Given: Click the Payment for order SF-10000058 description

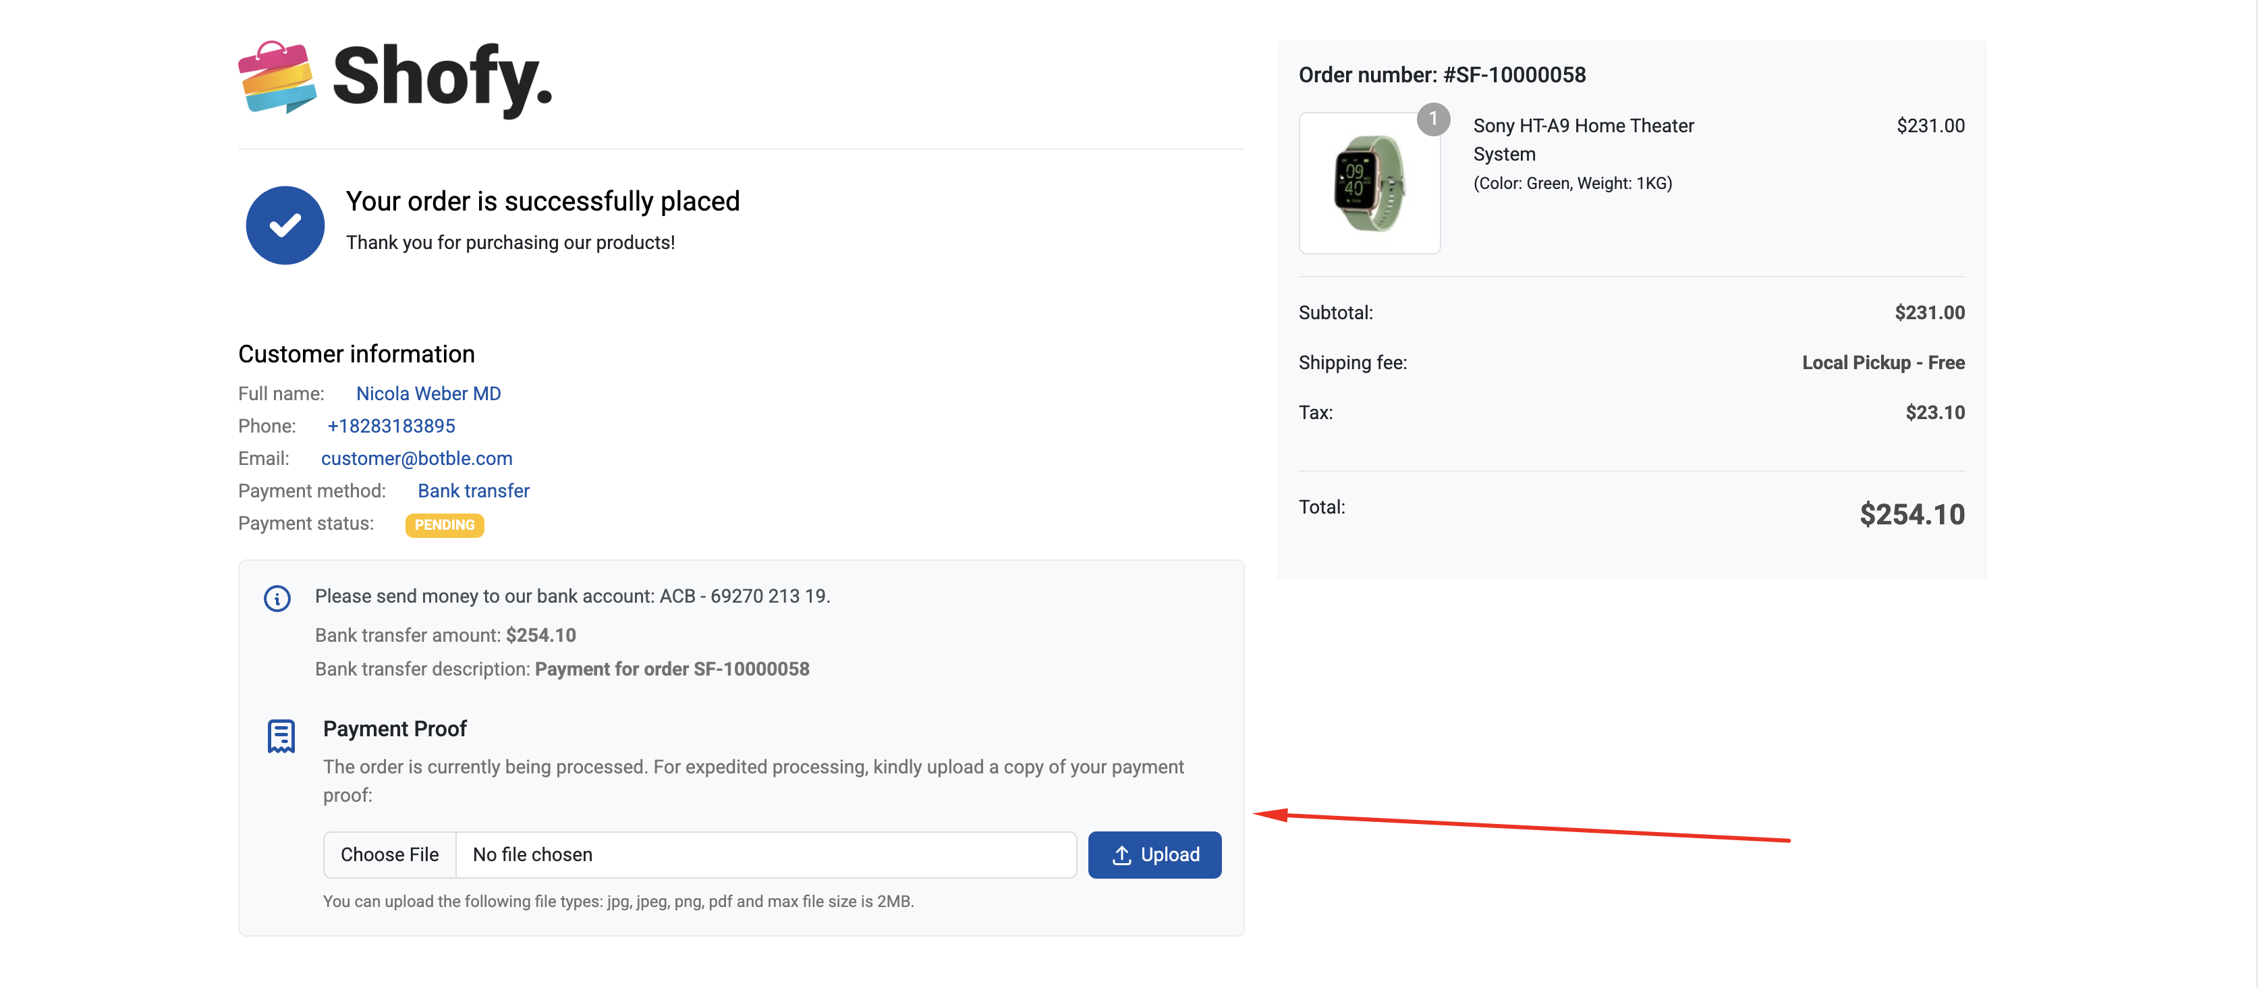Looking at the screenshot, I should [x=672, y=669].
